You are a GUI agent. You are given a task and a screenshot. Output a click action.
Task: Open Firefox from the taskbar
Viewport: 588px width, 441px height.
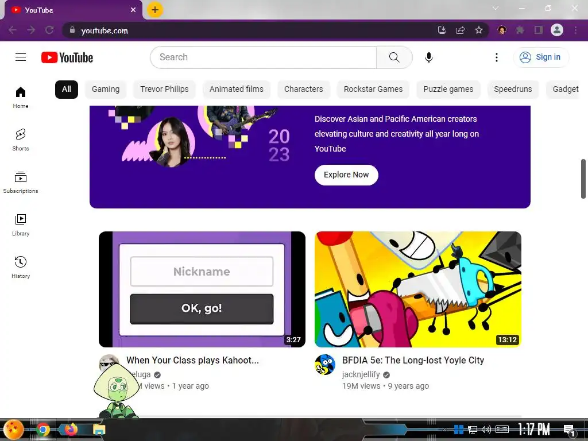coord(71,430)
